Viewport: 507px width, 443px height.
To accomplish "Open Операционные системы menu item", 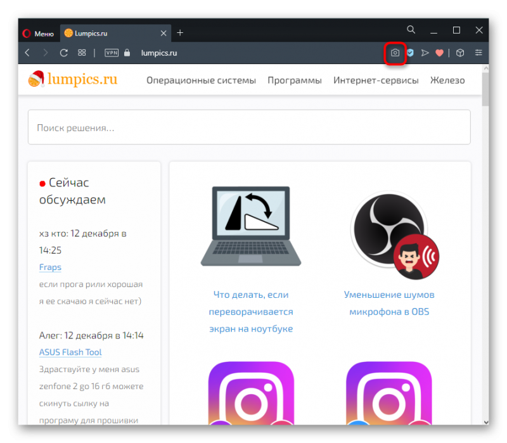I will pos(201,80).
